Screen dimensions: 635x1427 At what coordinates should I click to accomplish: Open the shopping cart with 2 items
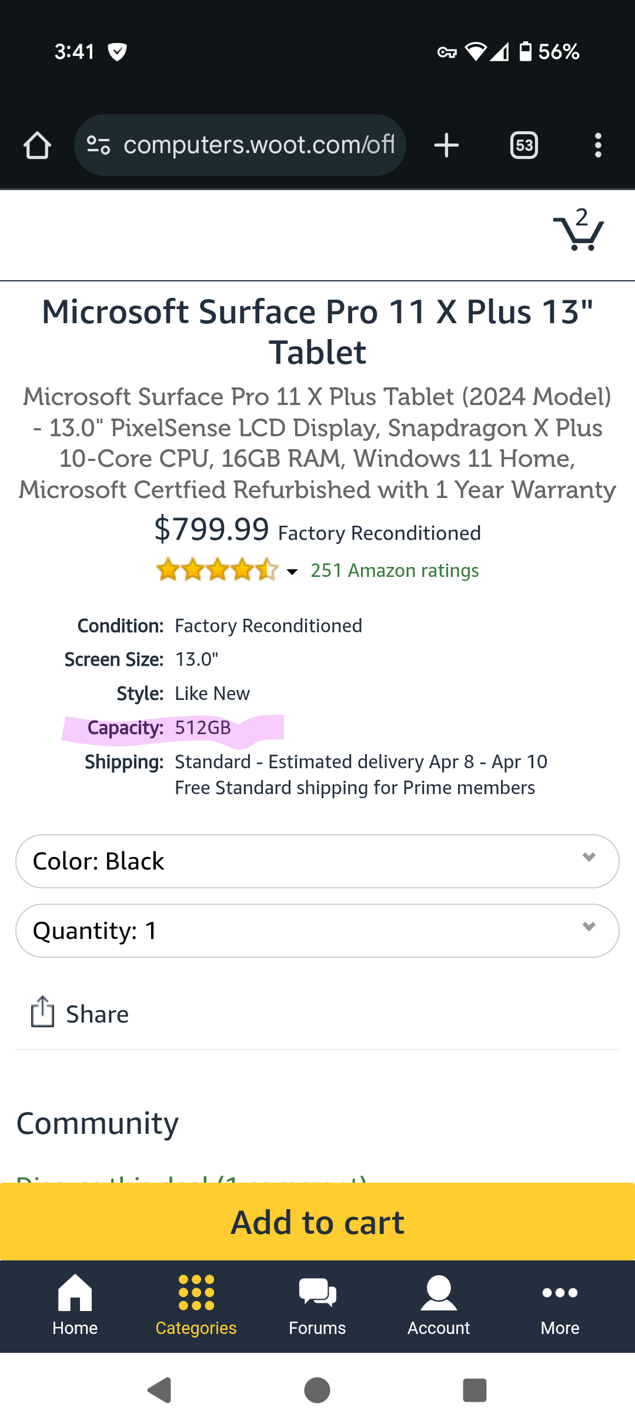579,231
